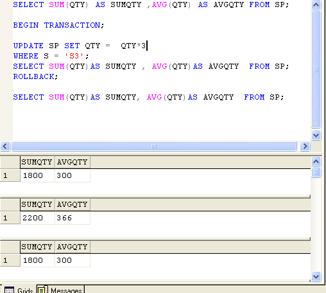
Task: Place cursor on the ROLLBACK statement
Action: click(35, 76)
